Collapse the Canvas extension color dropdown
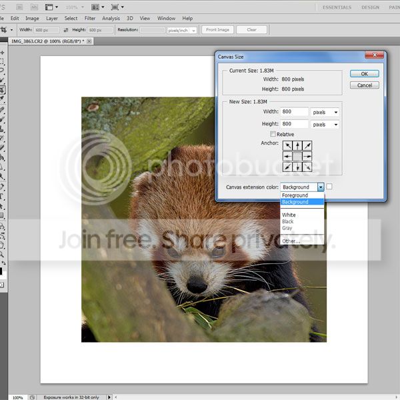The image size is (400, 400). coord(321,187)
